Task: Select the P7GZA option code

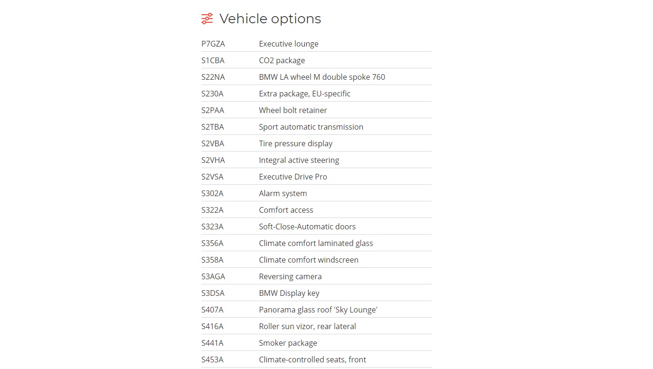Action: (213, 44)
